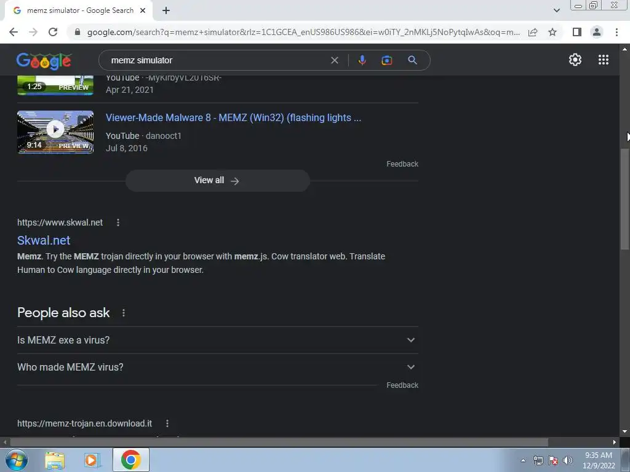Open the tab search dropdown
630x472 pixels.
556,10
